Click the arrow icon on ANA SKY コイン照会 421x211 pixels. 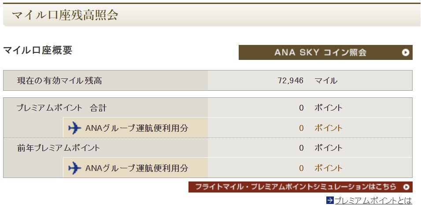click(x=406, y=52)
